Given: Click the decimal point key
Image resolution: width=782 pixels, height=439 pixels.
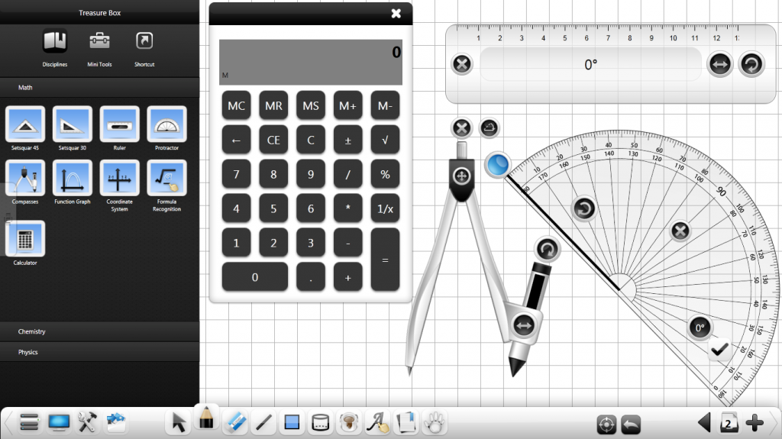Looking at the screenshot, I should tap(311, 277).
